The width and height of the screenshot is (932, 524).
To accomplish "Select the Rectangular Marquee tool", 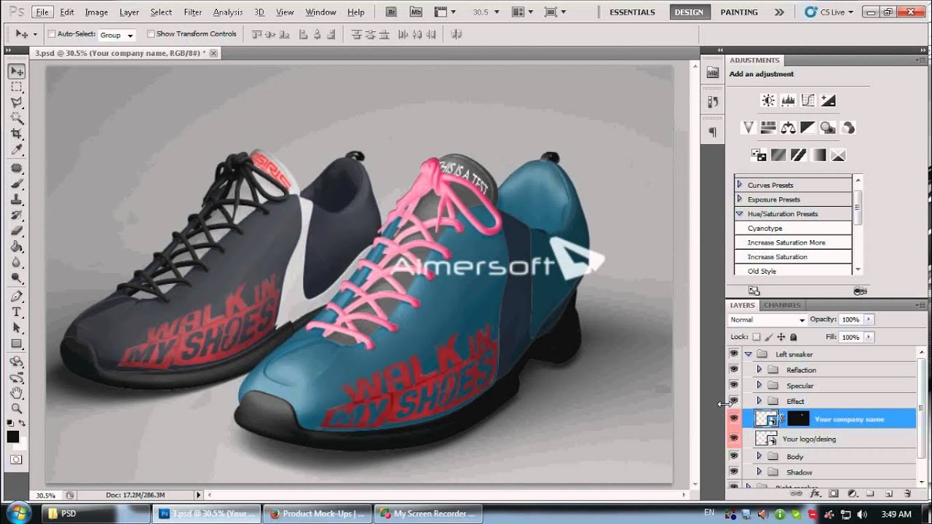I will (17, 87).
